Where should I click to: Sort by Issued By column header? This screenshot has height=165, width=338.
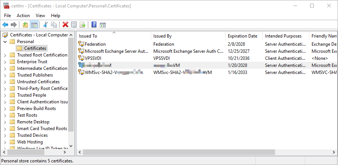coord(188,36)
